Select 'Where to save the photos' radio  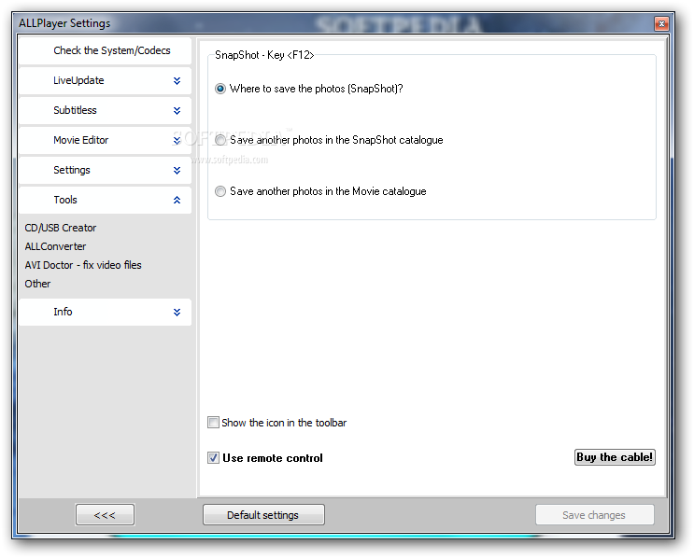[x=220, y=89]
